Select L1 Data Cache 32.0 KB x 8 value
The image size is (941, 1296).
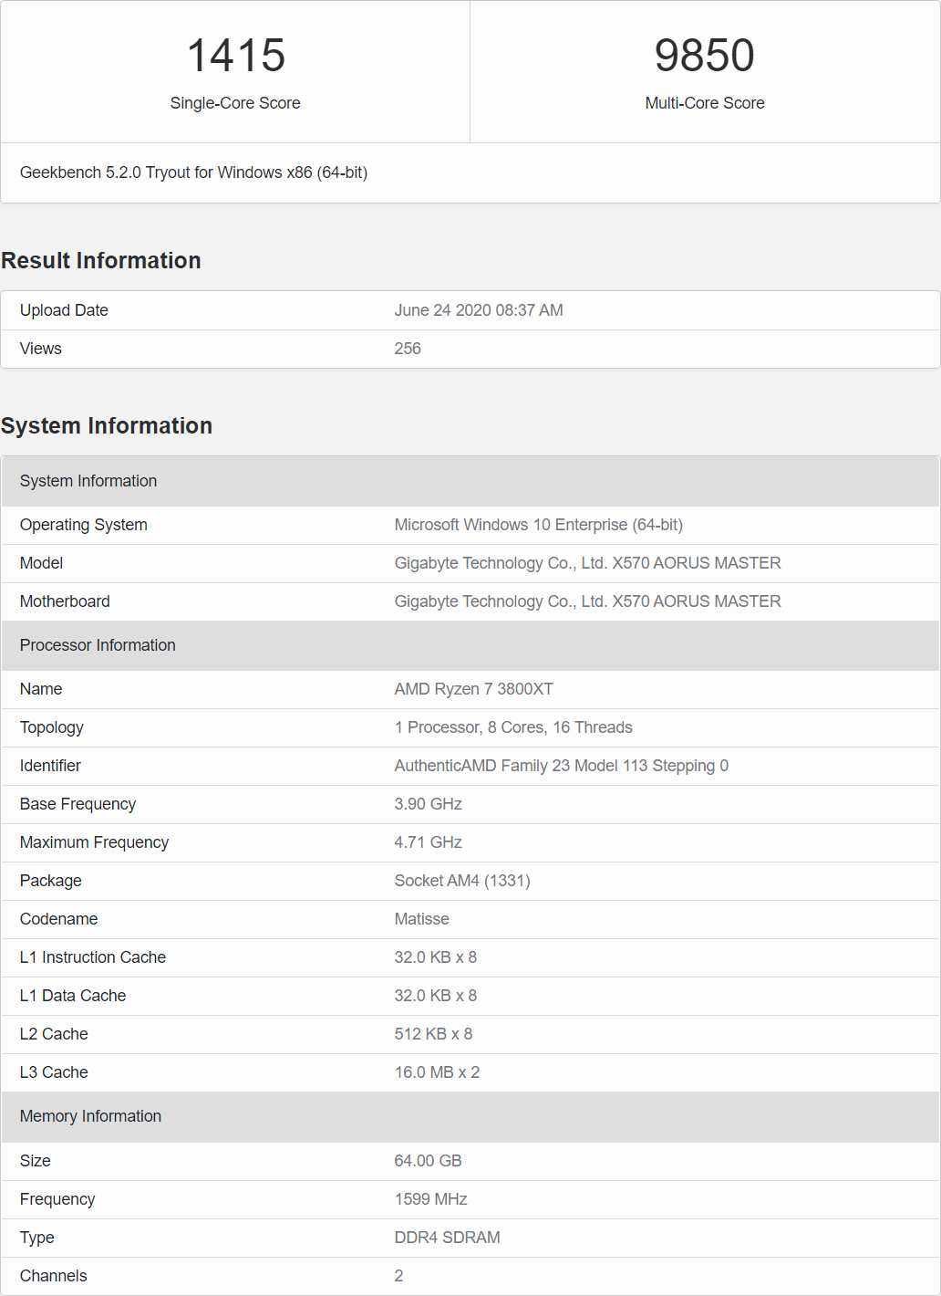click(436, 996)
